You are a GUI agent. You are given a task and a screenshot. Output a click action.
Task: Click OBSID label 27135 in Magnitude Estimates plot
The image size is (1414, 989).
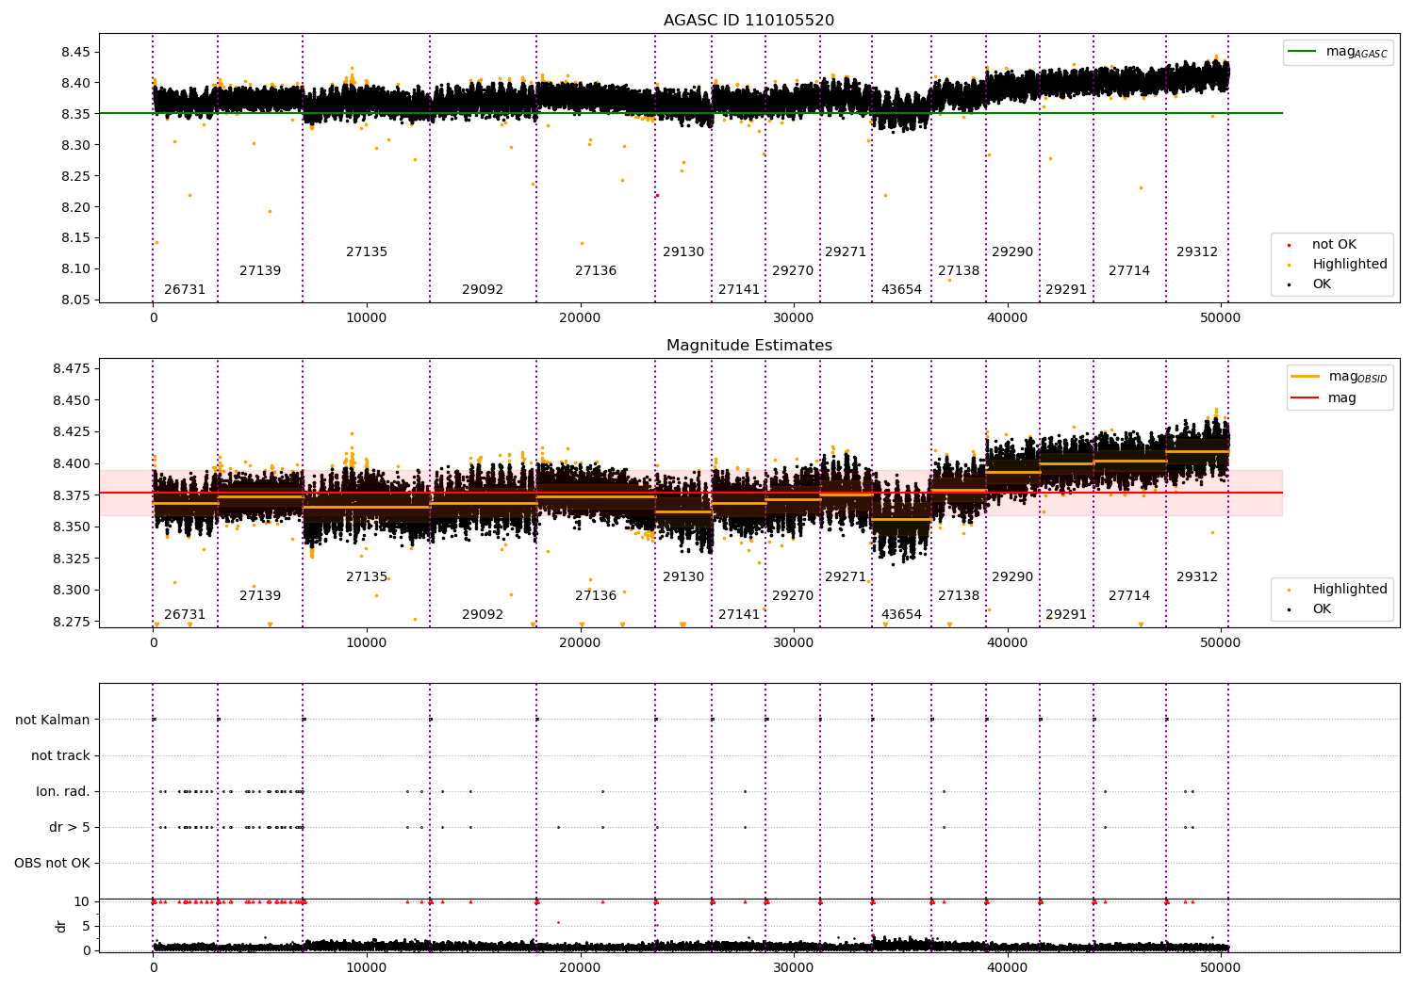pyautogui.click(x=367, y=576)
